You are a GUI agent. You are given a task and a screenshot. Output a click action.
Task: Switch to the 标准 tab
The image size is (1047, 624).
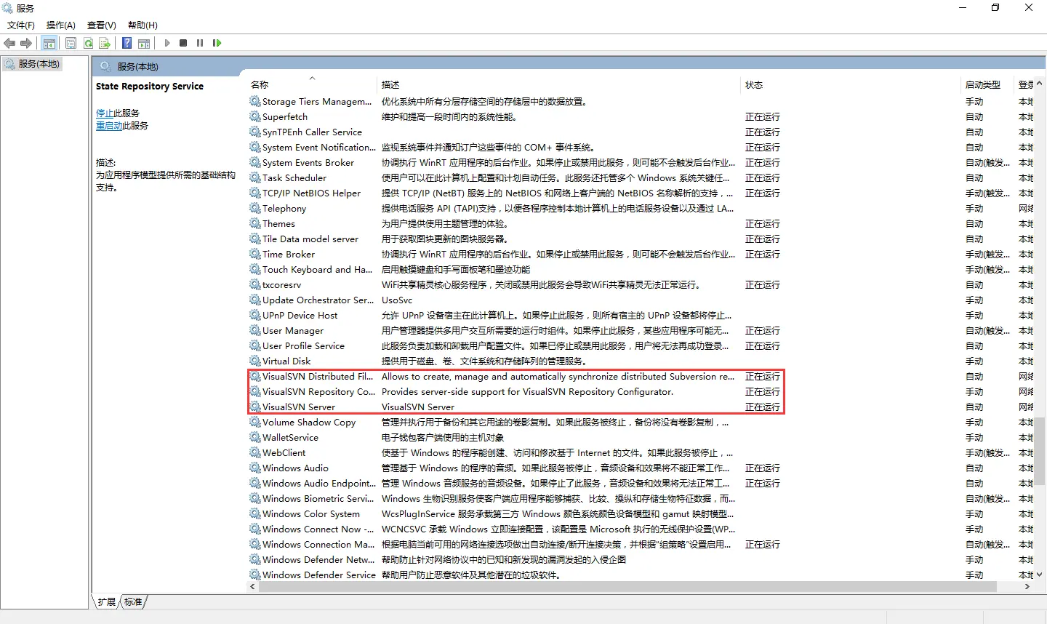pos(133,602)
